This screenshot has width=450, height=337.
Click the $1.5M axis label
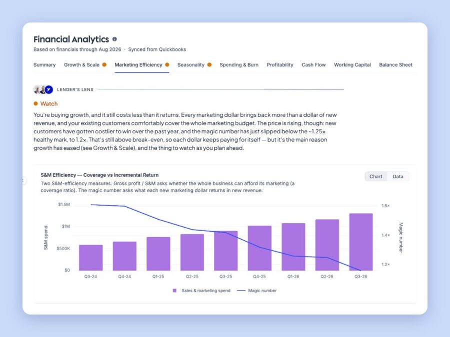point(63,205)
